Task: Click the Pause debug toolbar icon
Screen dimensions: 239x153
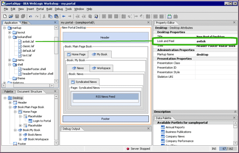Action: 110,16
